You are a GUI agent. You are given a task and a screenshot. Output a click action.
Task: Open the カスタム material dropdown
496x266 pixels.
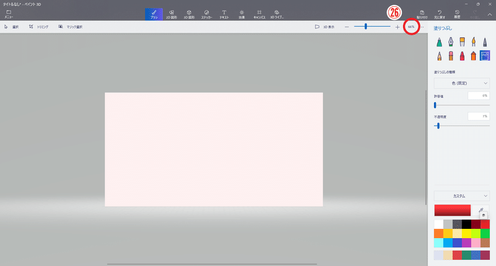coord(461,196)
